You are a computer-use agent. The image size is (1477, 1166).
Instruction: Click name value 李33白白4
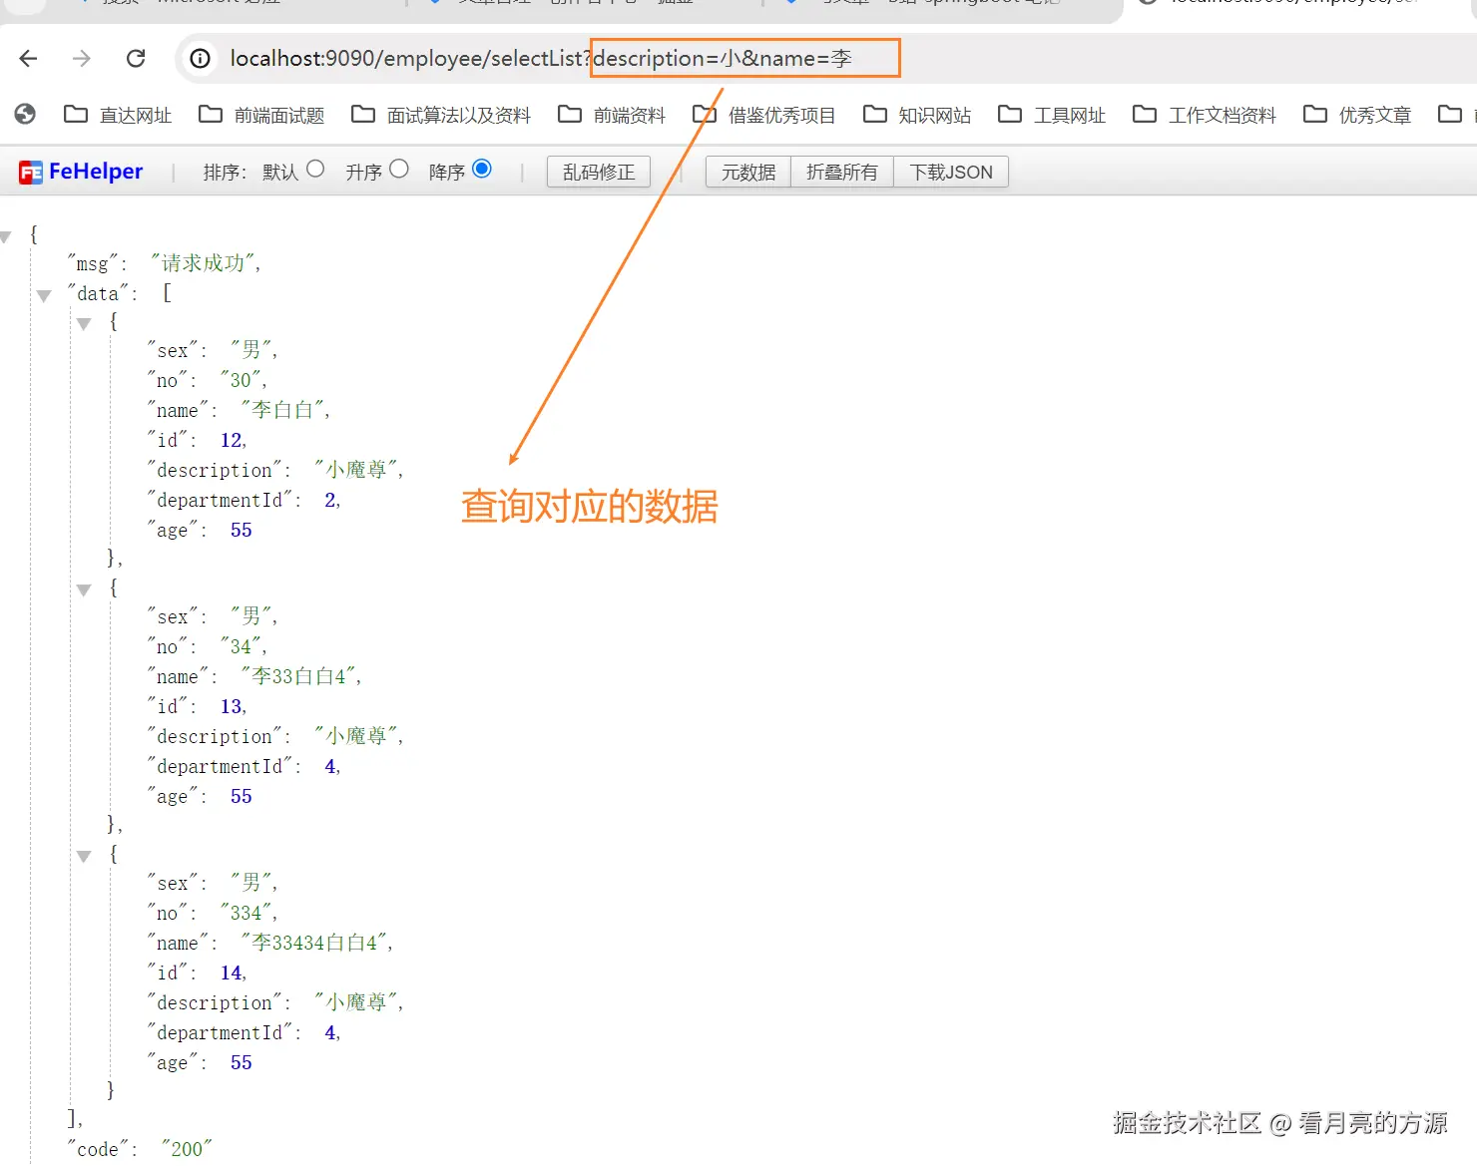click(299, 676)
